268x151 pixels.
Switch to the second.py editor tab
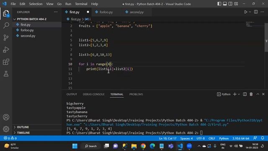click(x=137, y=12)
